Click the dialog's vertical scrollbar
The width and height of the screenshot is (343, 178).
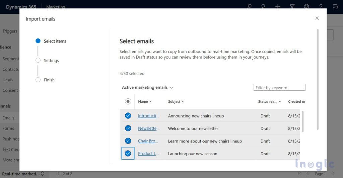(318, 80)
